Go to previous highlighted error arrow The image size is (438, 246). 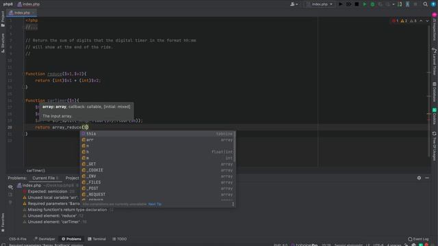[x=421, y=21]
